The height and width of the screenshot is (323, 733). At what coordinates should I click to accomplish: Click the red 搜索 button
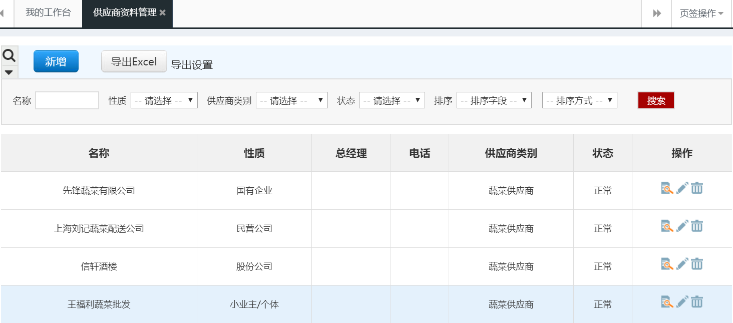tap(656, 100)
